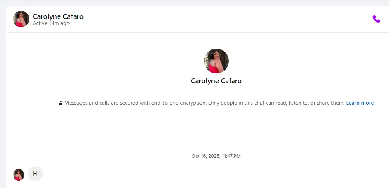389x188 pixels.
Task: Click the Hi message bubble
Action: click(36, 174)
